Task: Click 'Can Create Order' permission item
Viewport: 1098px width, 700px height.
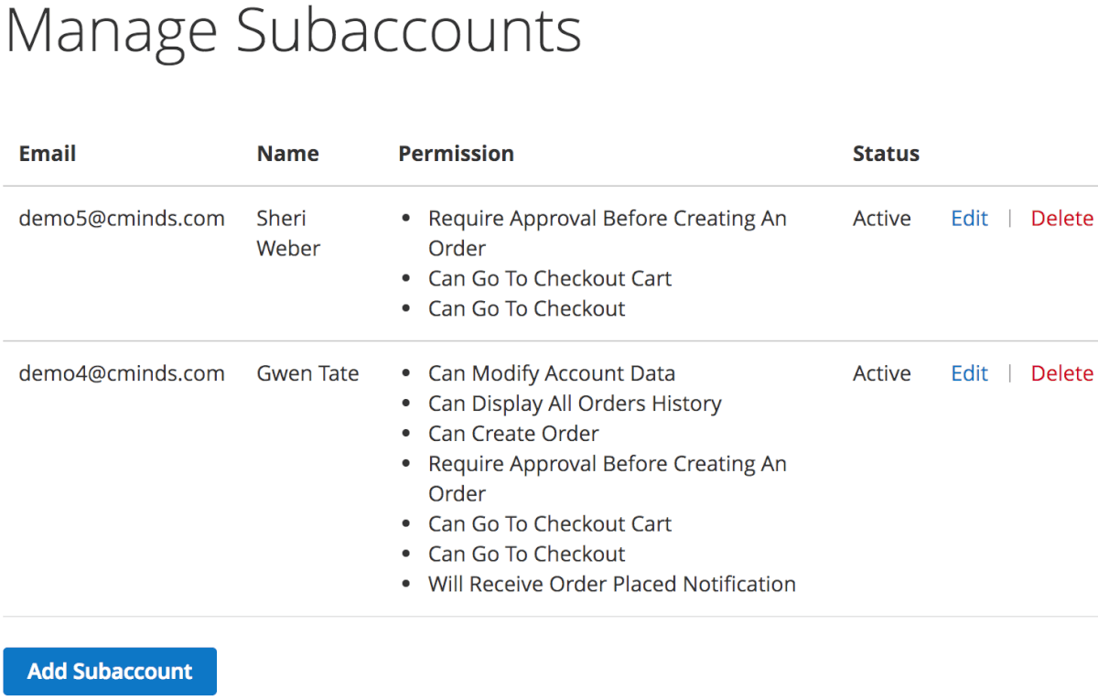Action: (x=513, y=434)
